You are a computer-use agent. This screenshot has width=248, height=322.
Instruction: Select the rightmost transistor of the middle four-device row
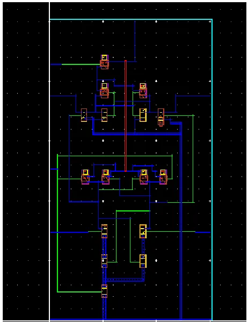163,177
